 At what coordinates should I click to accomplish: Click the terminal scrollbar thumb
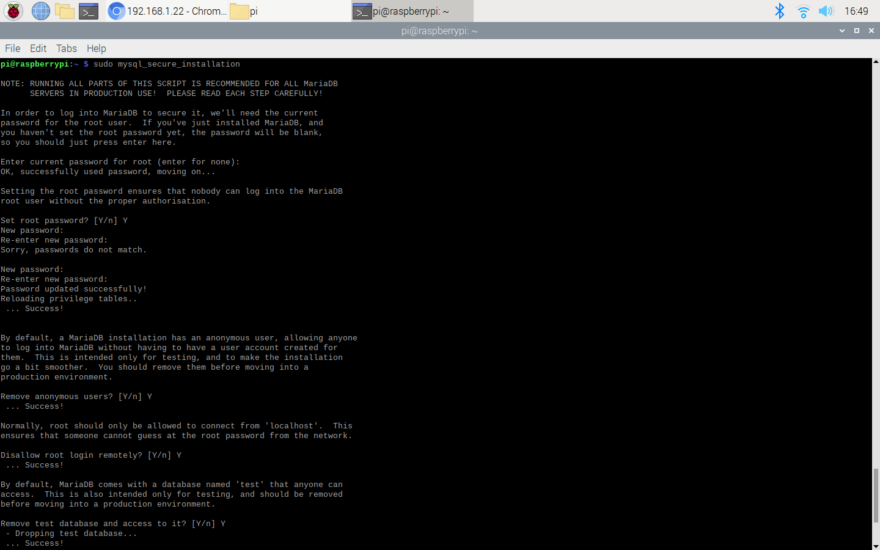click(876, 496)
